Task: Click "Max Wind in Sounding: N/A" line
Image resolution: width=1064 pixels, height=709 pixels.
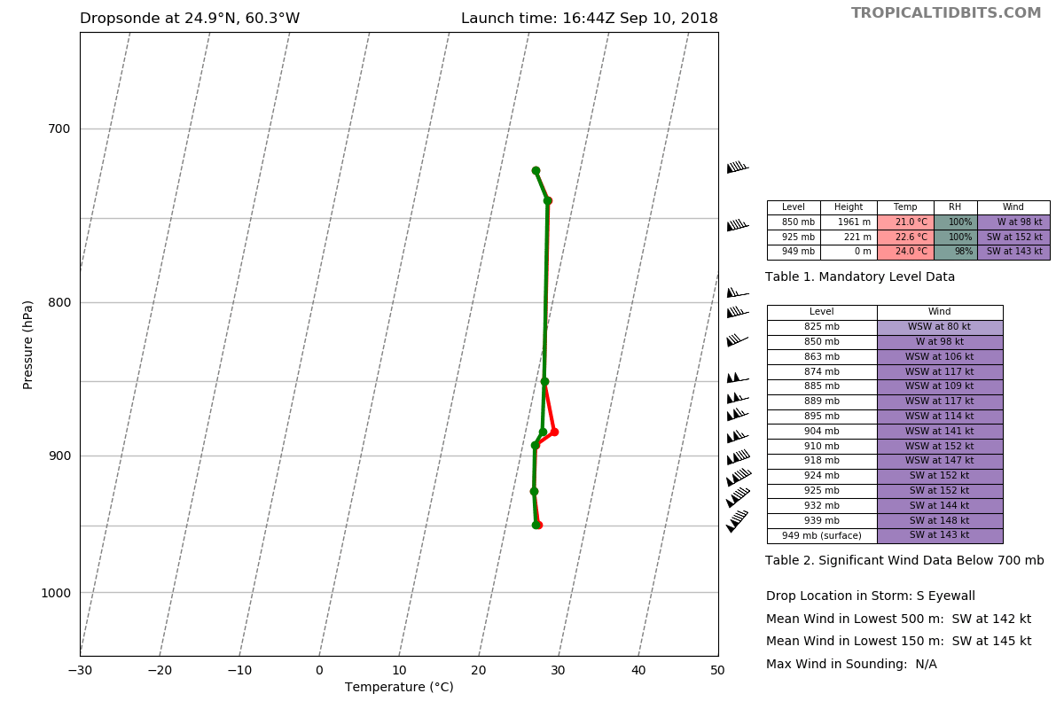Action: pos(851,665)
